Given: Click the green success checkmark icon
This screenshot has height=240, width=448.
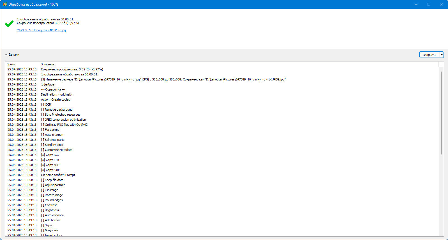Looking at the screenshot, I should [9, 23].
